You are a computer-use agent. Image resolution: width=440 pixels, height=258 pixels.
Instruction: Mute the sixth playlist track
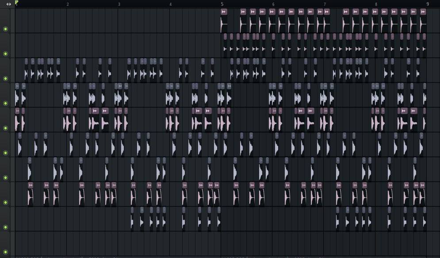coord(5,153)
